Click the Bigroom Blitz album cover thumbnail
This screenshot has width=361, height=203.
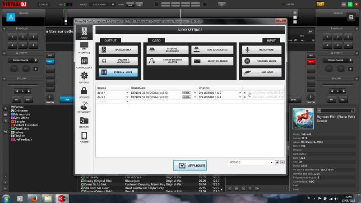pyautogui.click(x=303, y=119)
